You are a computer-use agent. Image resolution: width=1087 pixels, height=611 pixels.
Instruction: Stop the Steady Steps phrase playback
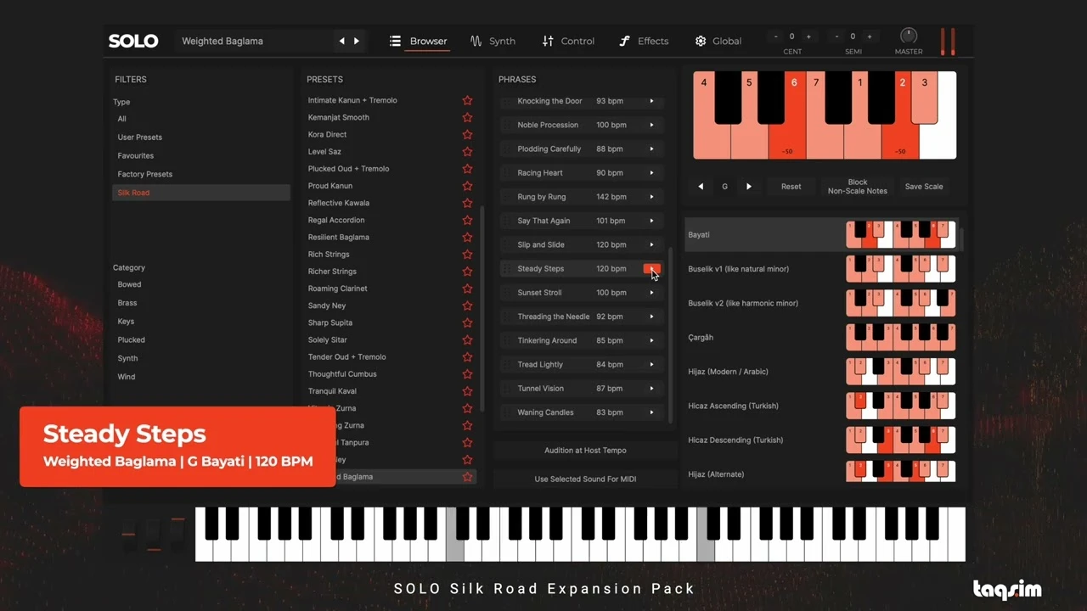(652, 269)
